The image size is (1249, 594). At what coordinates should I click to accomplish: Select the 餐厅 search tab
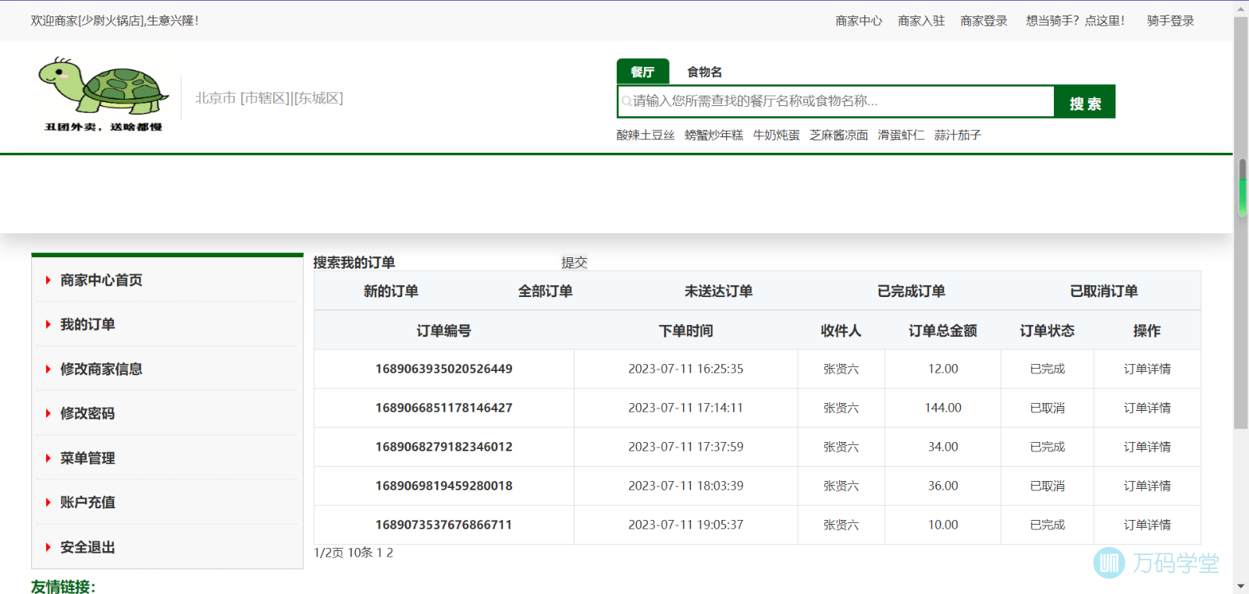click(x=642, y=72)
